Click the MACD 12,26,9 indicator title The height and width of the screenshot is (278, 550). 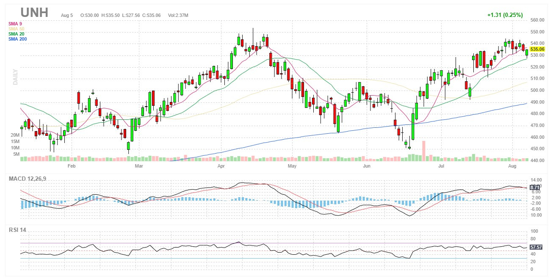(x=28, y=179)
